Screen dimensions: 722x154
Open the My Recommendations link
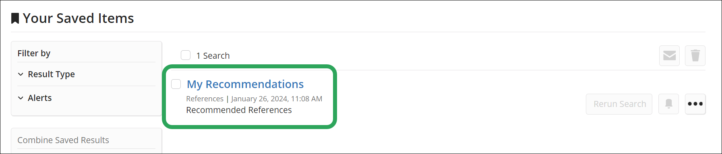tap(245, 84)
